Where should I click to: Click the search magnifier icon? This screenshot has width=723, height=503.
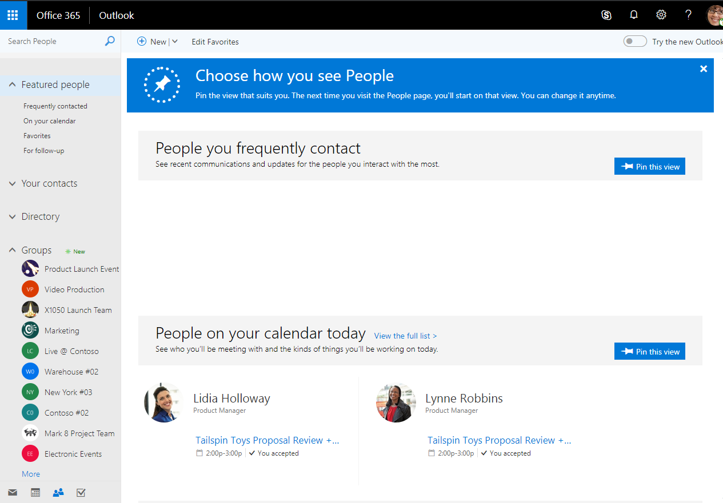coord(110,41)
